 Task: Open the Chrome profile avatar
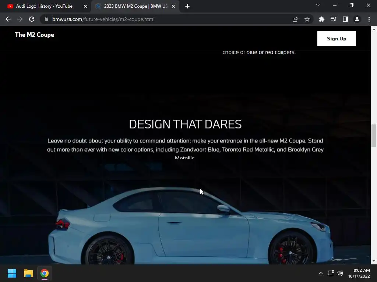click(357, 19)
